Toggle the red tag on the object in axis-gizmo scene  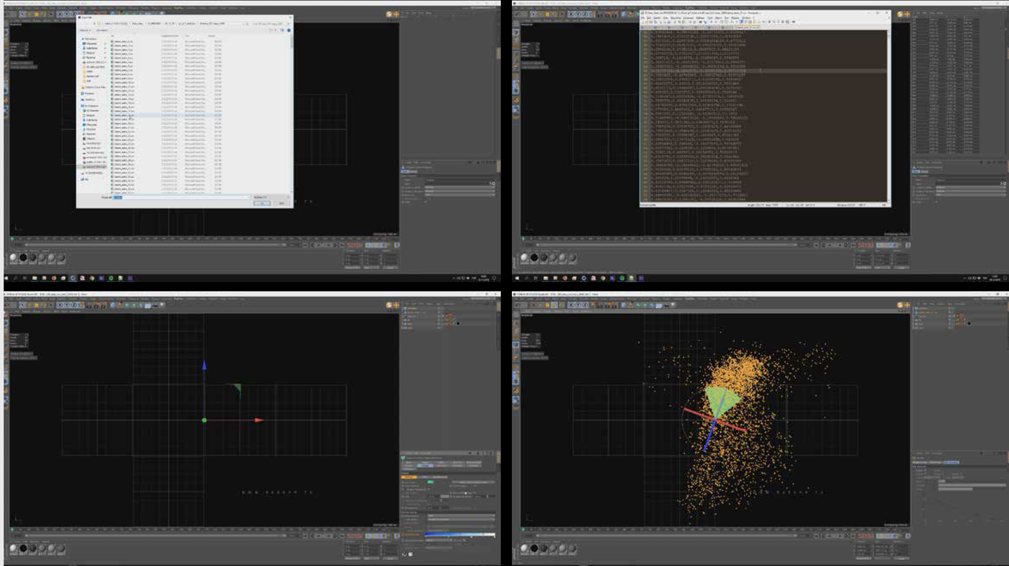pyautogui.click(x=450, y=316)
